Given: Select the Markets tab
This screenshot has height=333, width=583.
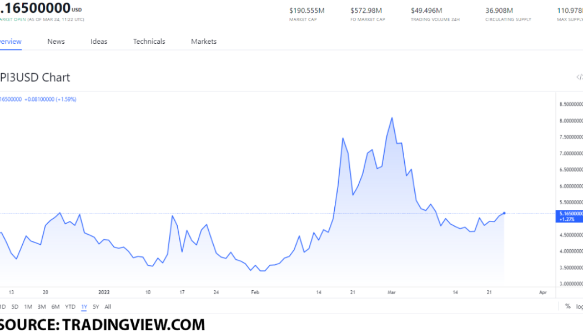Looking at the screenshot, I should 204,42.
